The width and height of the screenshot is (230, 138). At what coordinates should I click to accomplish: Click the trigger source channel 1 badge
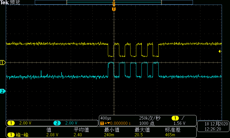coord(175,118)
